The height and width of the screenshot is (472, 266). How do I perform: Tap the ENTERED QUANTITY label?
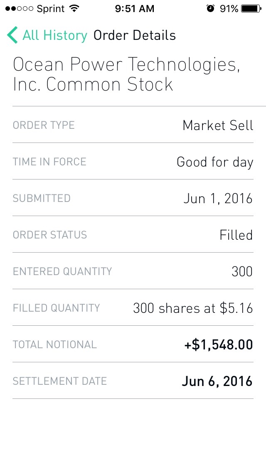click(62, 271)
